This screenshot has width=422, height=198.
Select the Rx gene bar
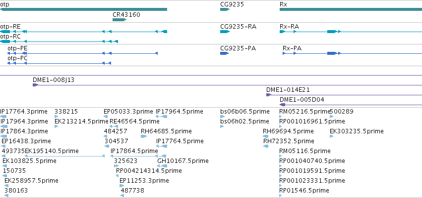[x=351, y=9]
